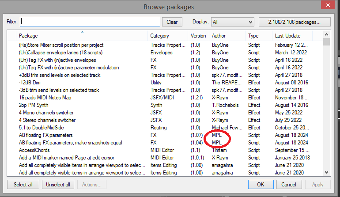
Task: Sort list by Type column header
Action: click(259, 36)
